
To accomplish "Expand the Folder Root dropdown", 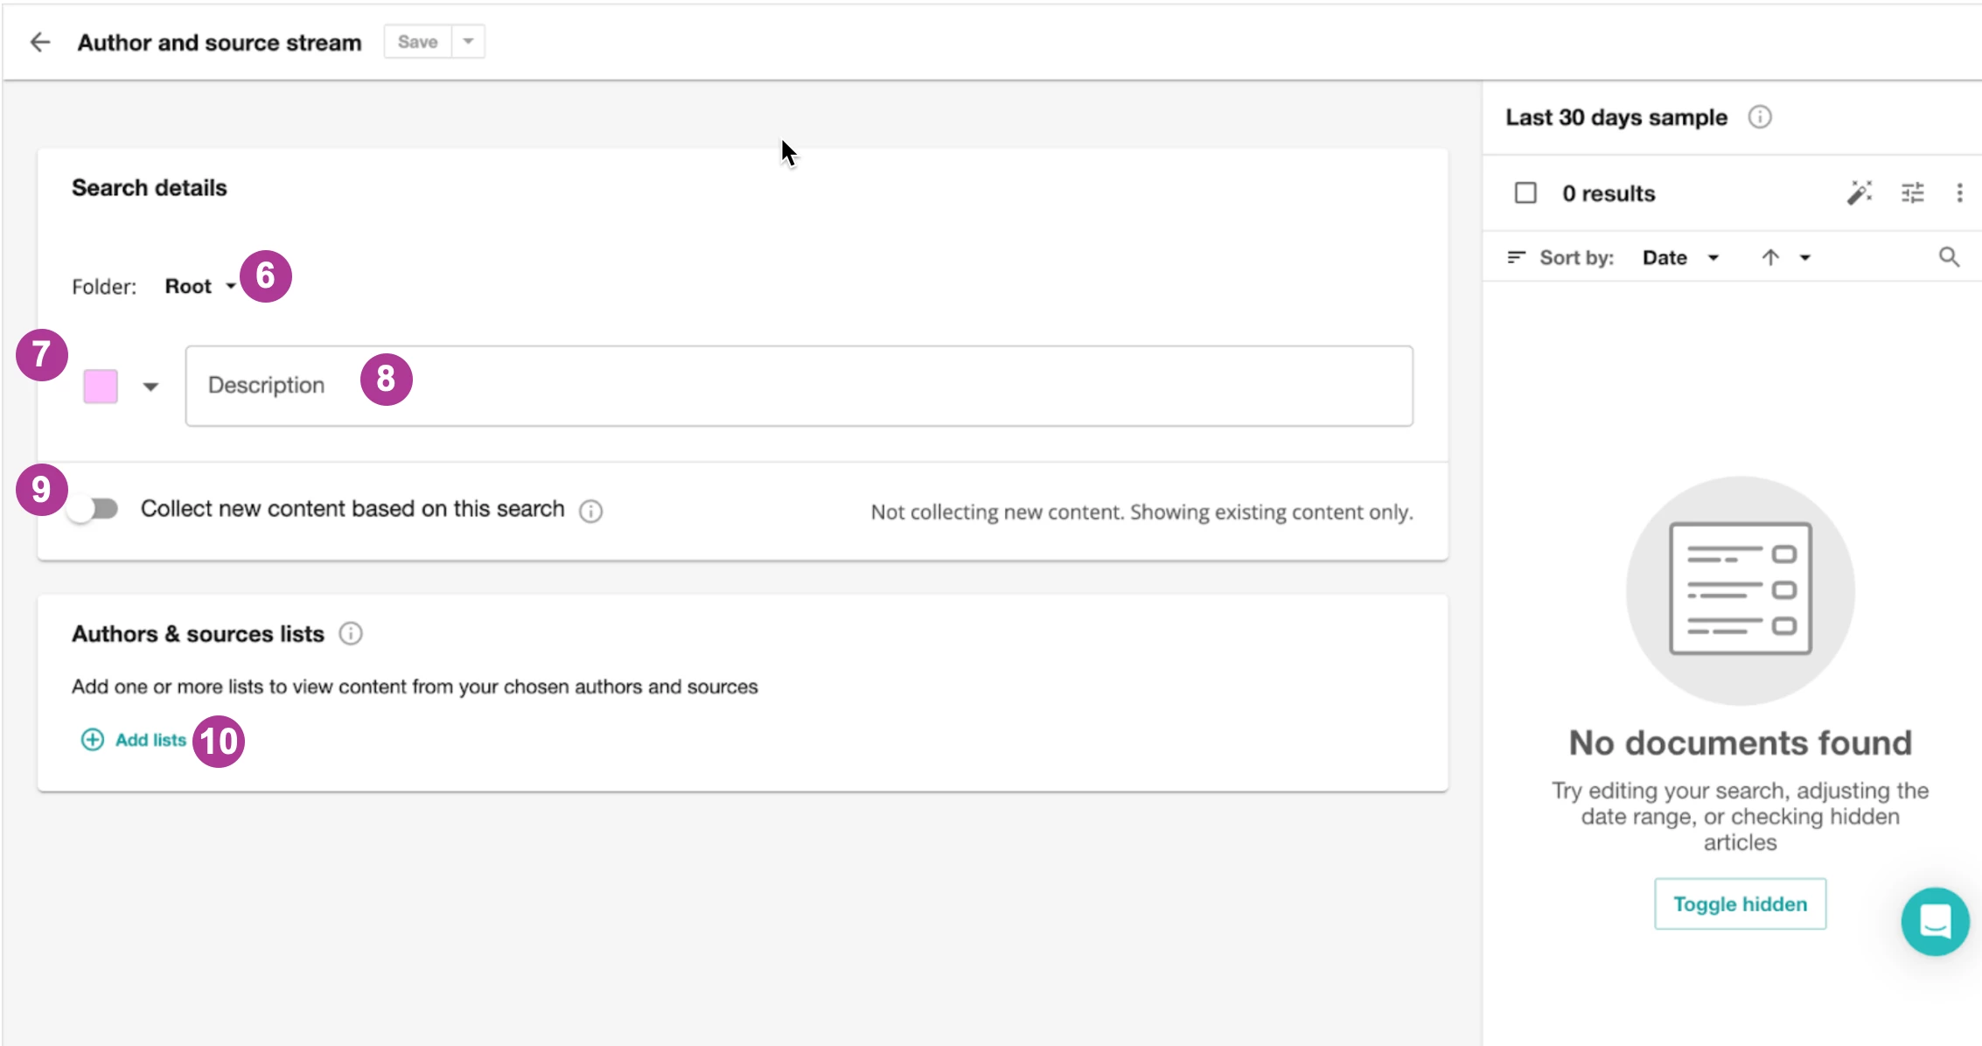I will click(200, 286).
